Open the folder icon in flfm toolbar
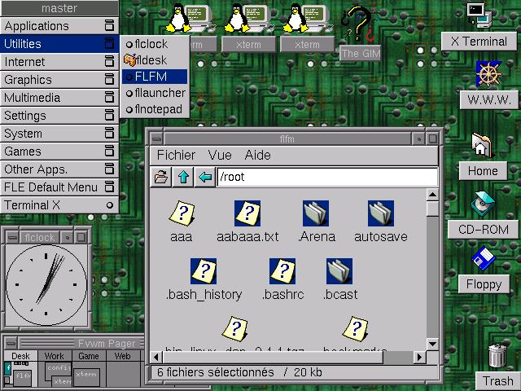The image size is (521, 391). [161, 177]
